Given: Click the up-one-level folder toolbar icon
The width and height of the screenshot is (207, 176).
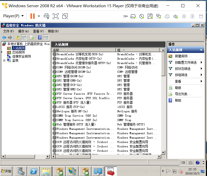Looking at the screenshot, I should click(x=18, y=38).
